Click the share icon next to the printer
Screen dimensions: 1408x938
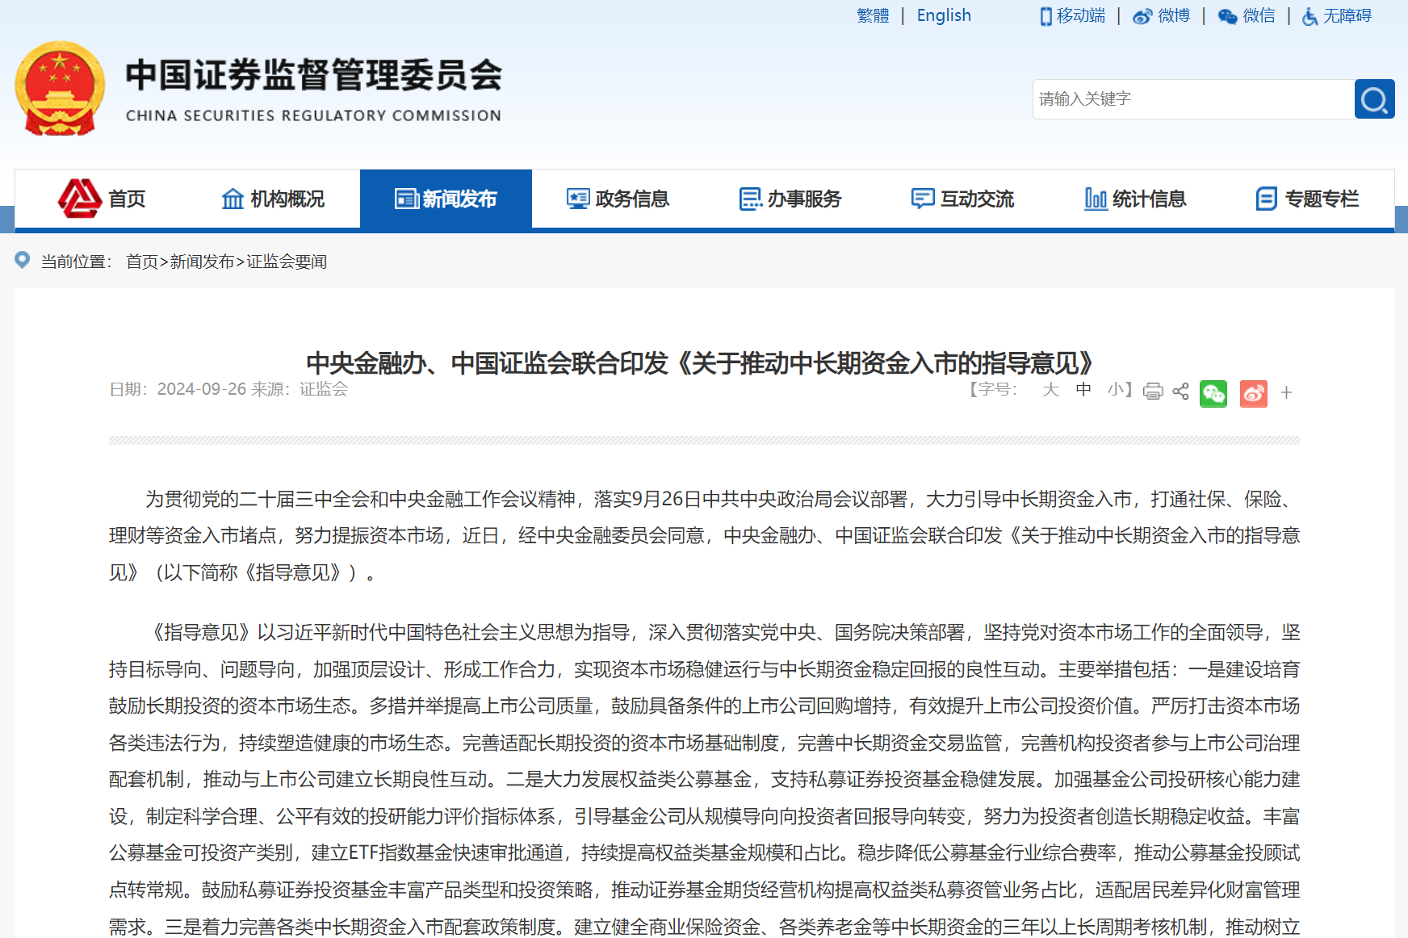1180,392
